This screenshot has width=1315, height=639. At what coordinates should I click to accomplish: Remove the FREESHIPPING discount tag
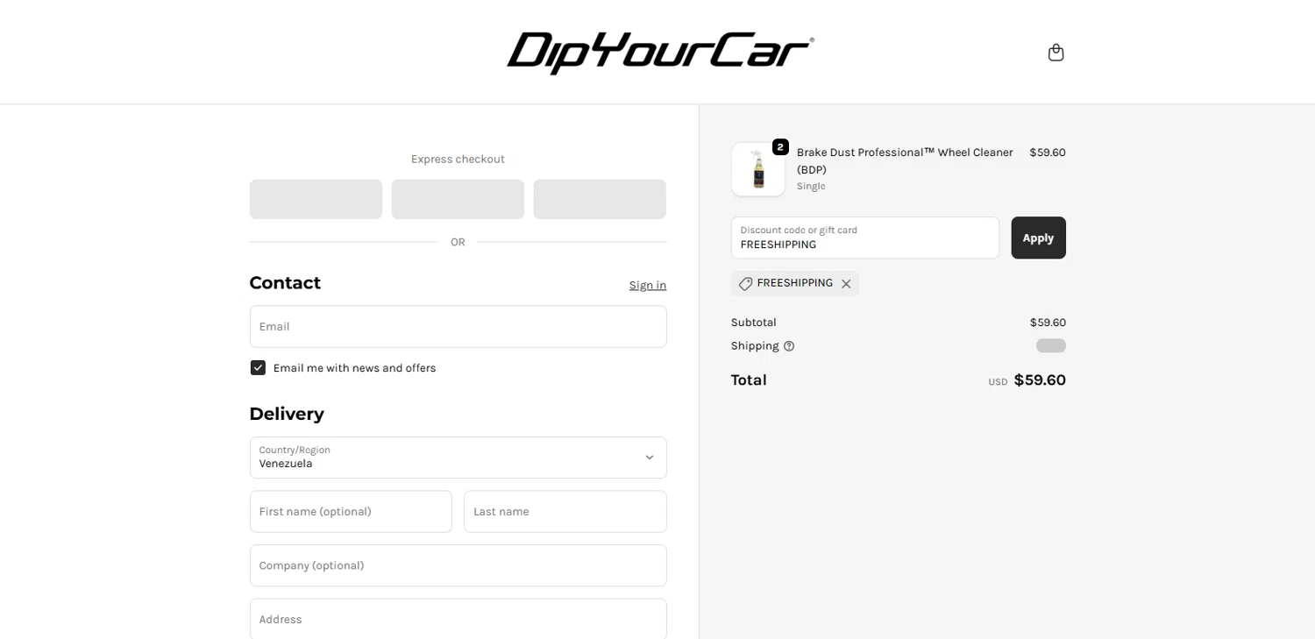[846, 284]
